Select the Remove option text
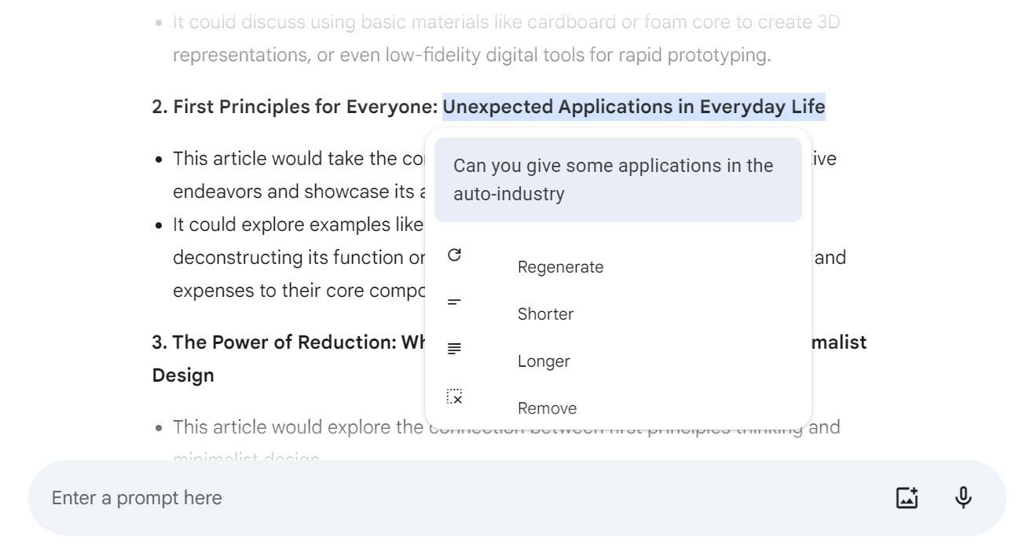This screenshot has width=1026, height=549. click(547, 408)
